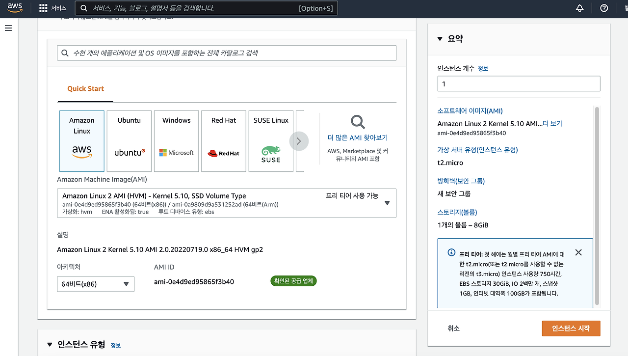Viewport: 628px width, 356px height.
Task: Open the 방화벽(보안 그룹) link
Action: pyautogui.click(x=461, y=181)
